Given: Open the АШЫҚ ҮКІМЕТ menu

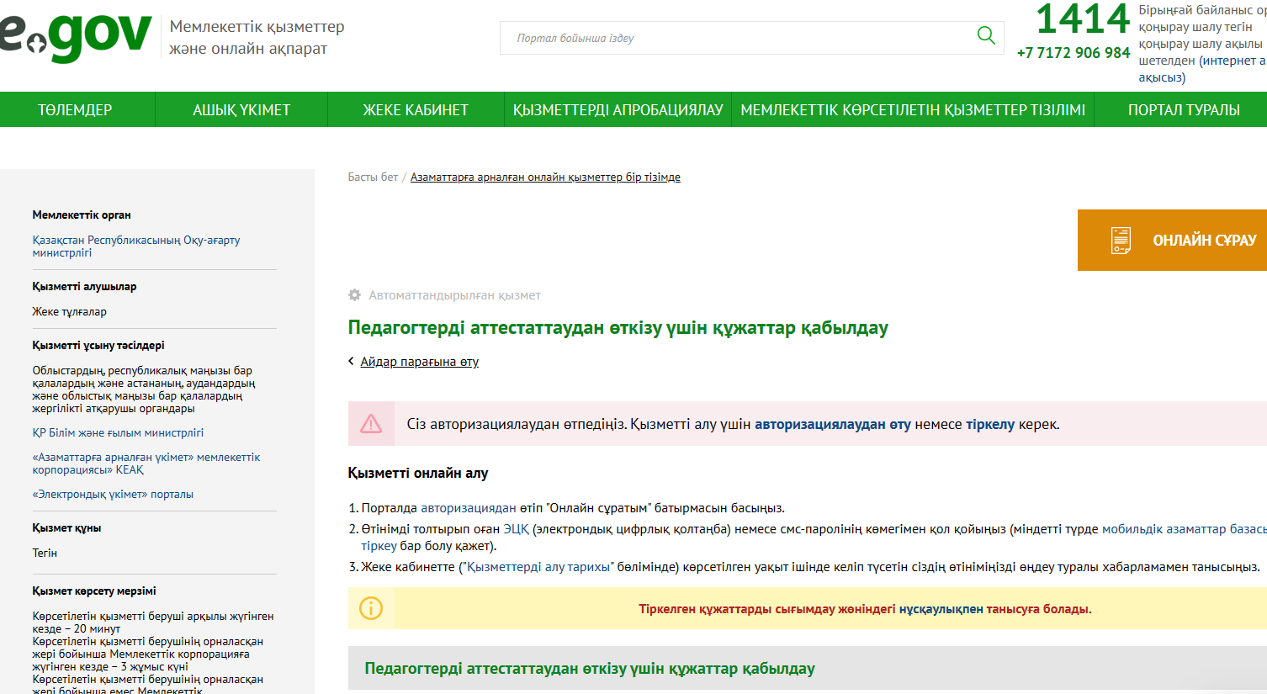Looking at the screenshot, I should tap(241, 110).
